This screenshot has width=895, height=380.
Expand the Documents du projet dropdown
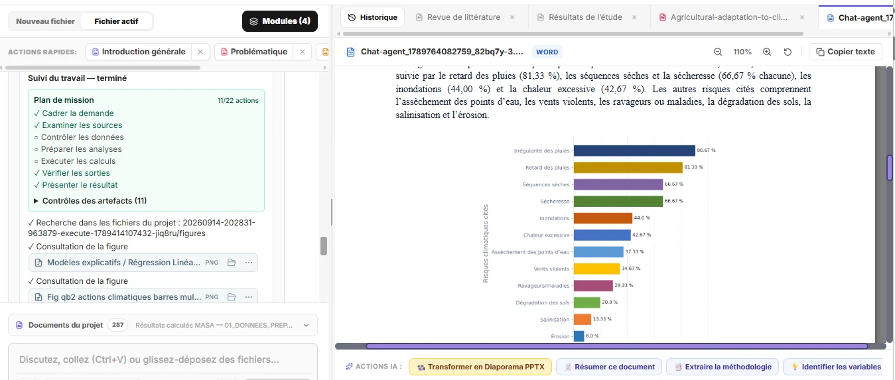(x=306, y=325)
